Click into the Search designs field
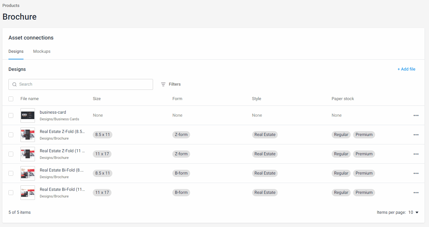This screenshot has height=227, width=429. pyautogui.click(x=84, y=84)
